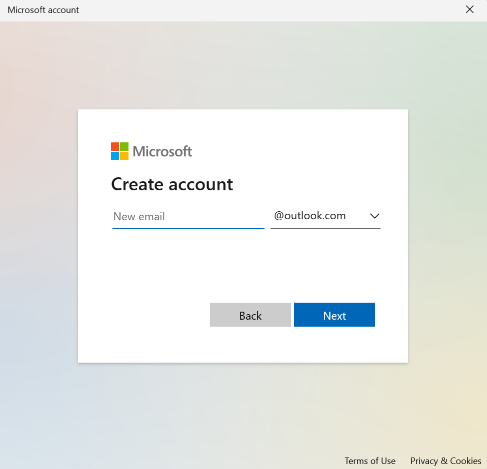The image size is (487, 469).
Task: Proceed with the blue Next button
Action: (334, 315)
